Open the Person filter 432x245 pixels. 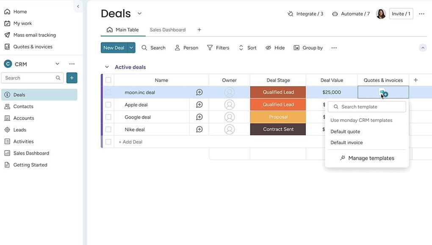(186, 48)
